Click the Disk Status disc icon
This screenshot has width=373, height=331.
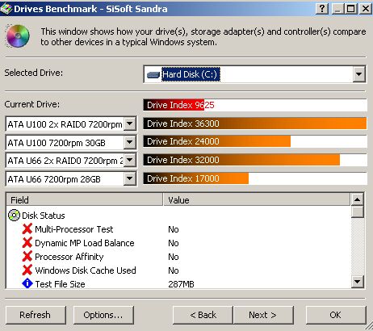point(14,216)
